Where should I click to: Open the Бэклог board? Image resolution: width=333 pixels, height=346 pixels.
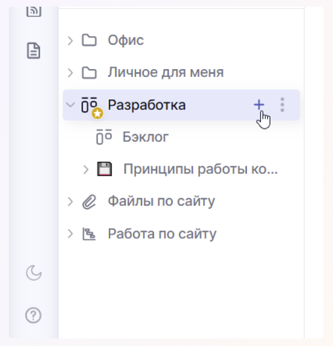pos(145,137)
